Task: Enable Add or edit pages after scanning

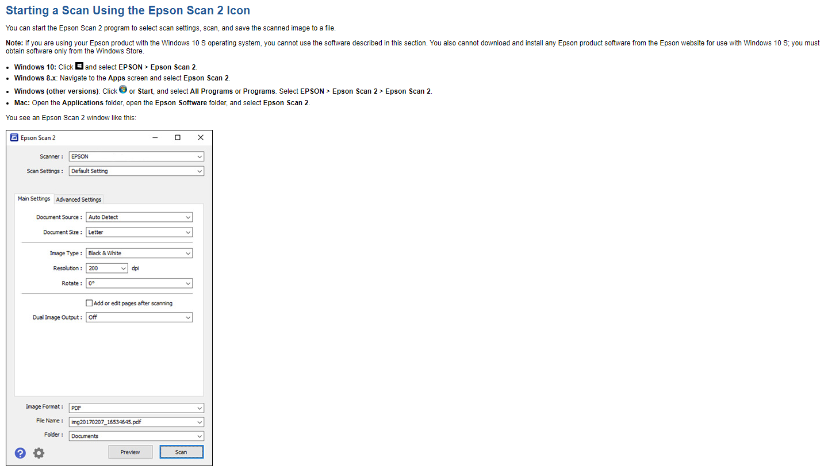Action: (x=89, y=303)
